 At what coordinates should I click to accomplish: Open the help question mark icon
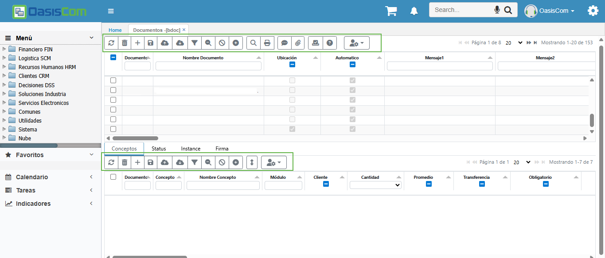pyautogui.click(x=329, y=43)
